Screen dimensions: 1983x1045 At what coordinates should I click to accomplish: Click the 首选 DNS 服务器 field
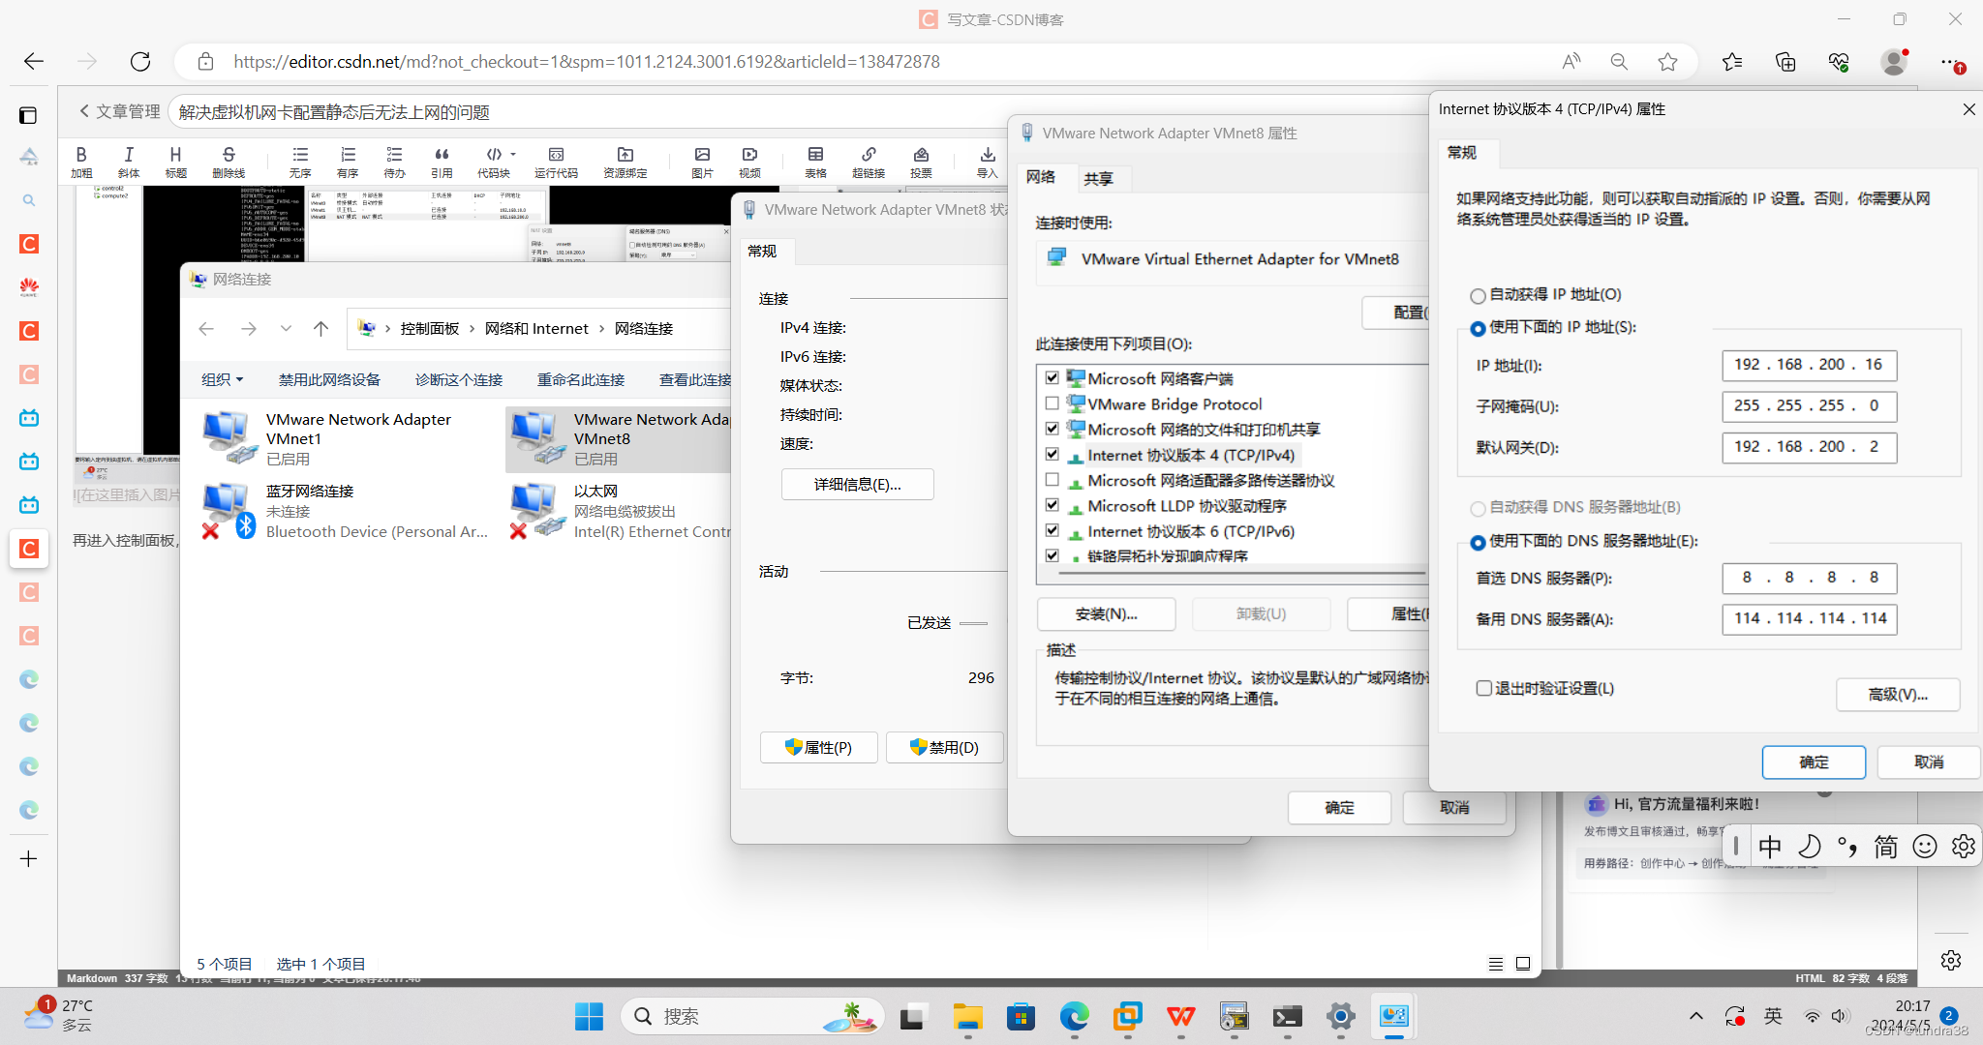[x=1809, y=578]
